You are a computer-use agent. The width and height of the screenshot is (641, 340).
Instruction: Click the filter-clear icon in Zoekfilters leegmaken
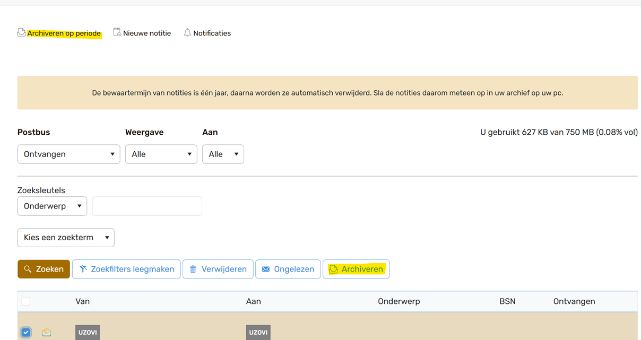coord(83,269)
